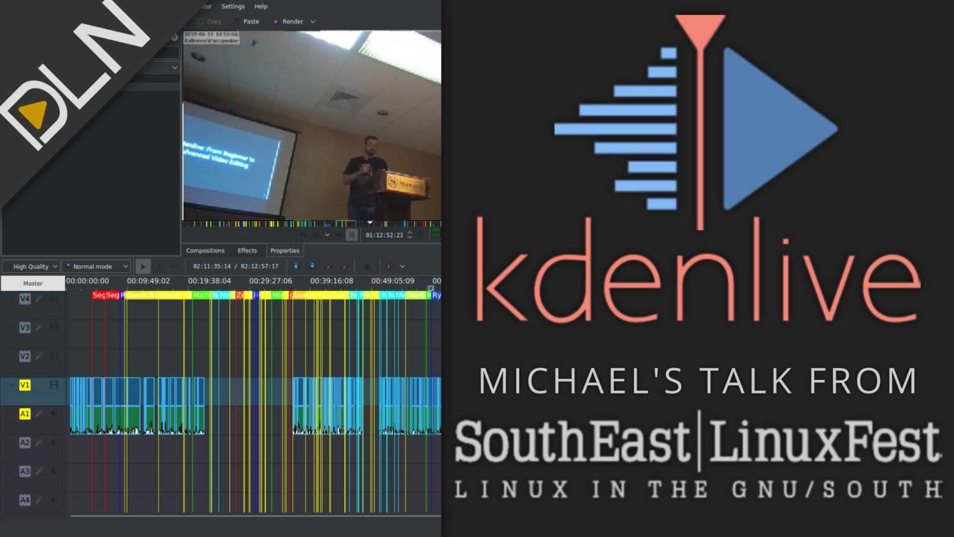Screen dimensions: 954x537
Task: Mute the A3 audio track
Action: 54,471
